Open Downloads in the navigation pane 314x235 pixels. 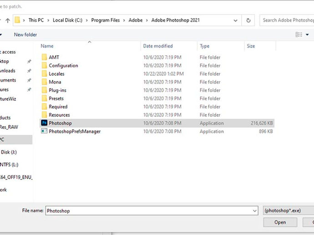(x=8, y=71)
